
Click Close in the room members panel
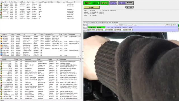(x=174, y=25)
